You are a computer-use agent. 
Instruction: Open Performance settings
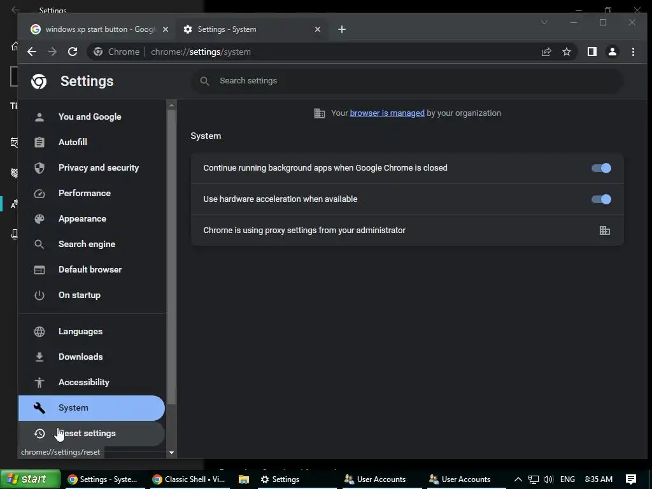pyautogui.click(x=92, y=194)
